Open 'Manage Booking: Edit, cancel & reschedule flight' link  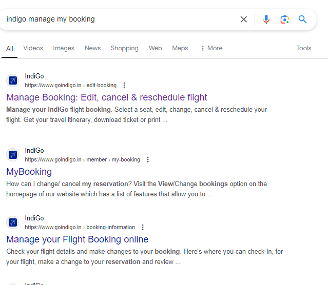coord(107,97)
